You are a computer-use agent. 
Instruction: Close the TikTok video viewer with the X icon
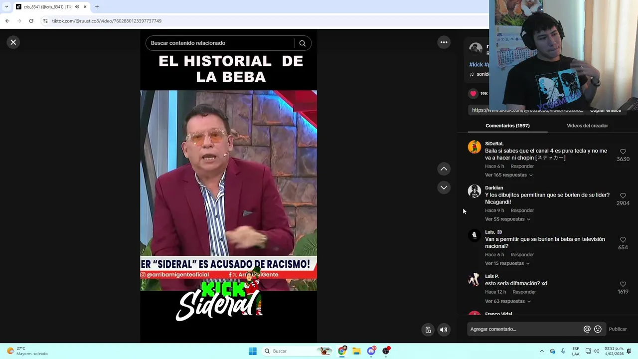[13, 42]
